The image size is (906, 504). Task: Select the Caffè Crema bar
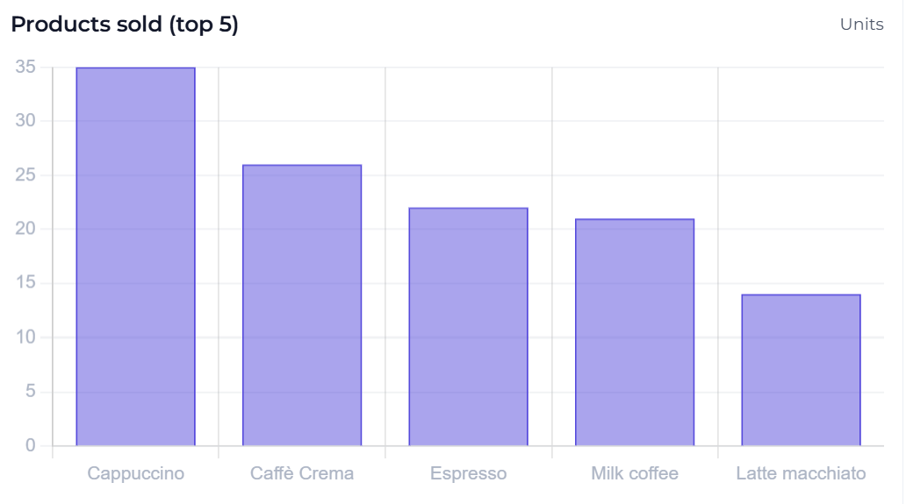click(x=302, y=305)
